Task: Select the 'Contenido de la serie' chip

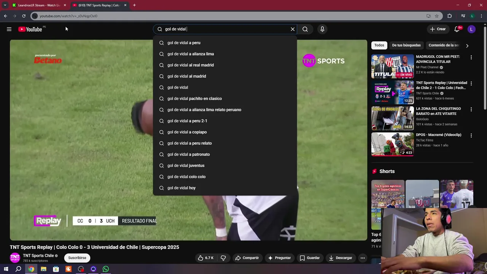Action: tap(444, 45)
